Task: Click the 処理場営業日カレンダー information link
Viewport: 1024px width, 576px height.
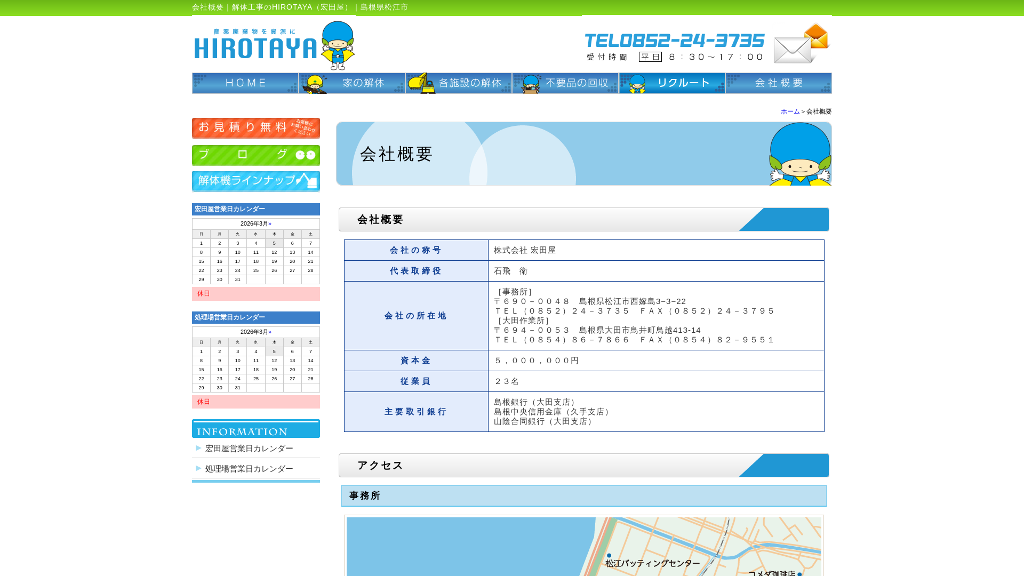Action: point(249,469)
